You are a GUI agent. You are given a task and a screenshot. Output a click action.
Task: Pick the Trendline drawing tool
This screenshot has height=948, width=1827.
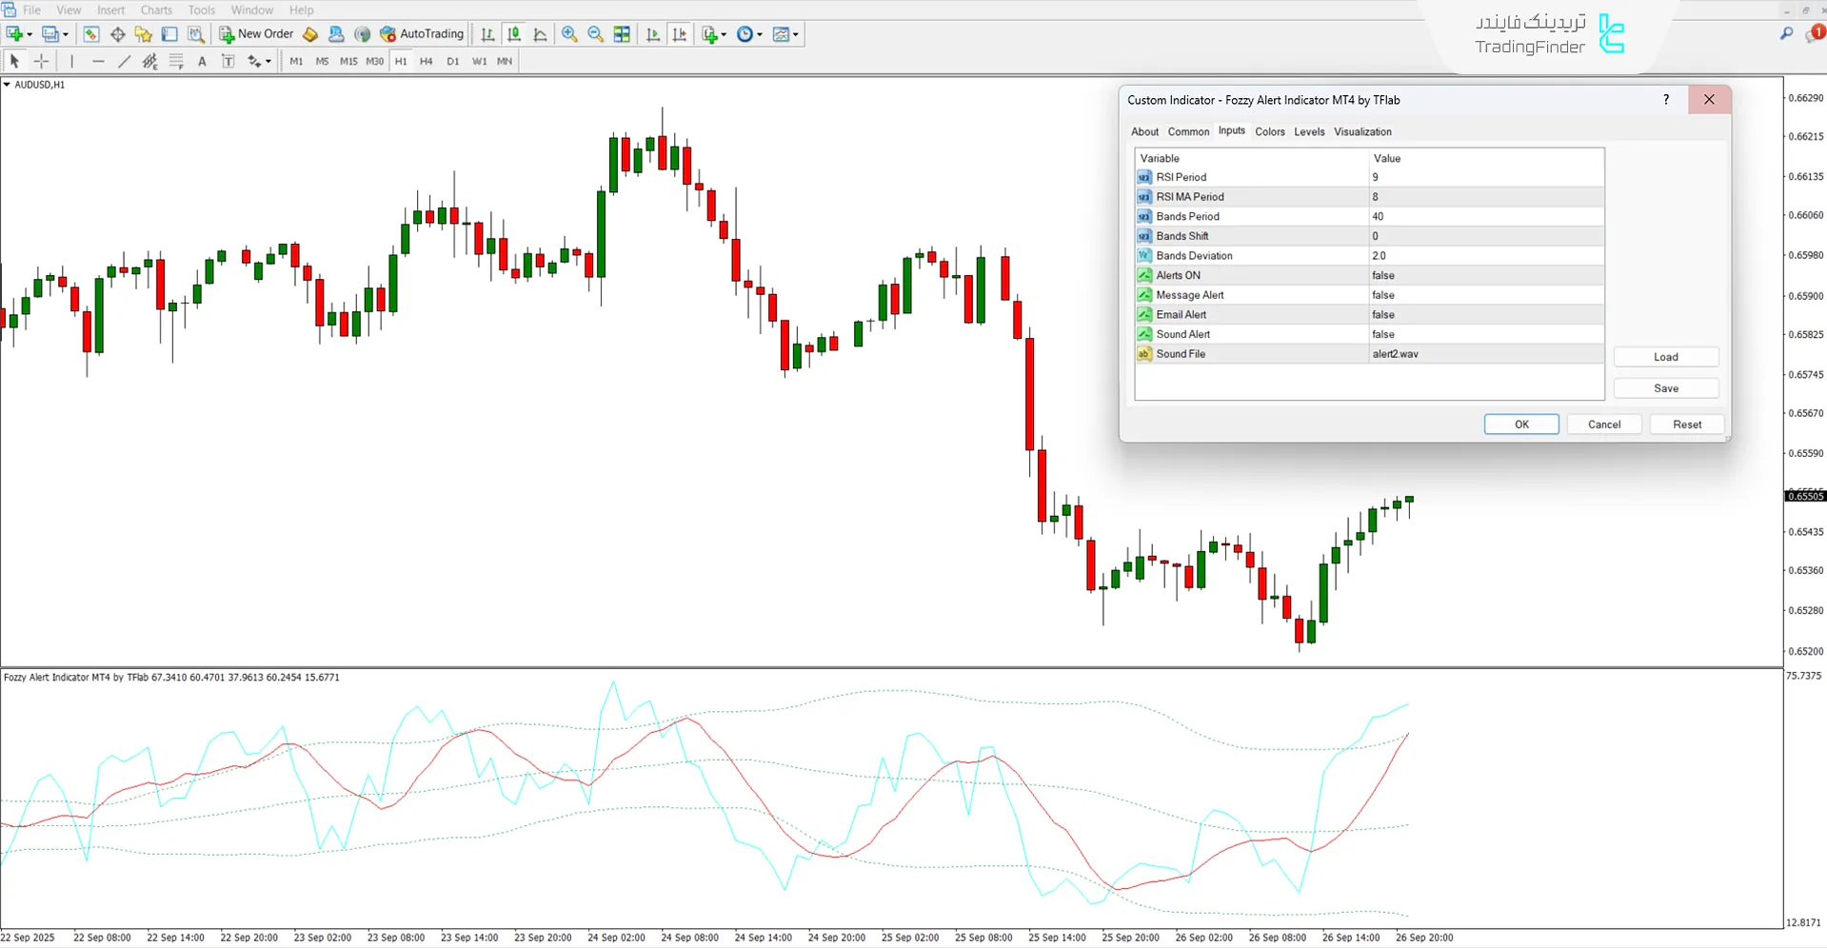[124, 61]
